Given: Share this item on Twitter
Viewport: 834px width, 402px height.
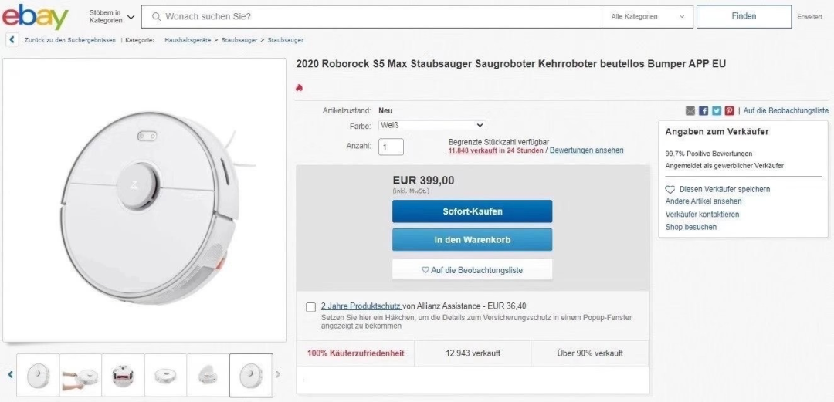Looking at the screenshot, I should pos(717,111).
